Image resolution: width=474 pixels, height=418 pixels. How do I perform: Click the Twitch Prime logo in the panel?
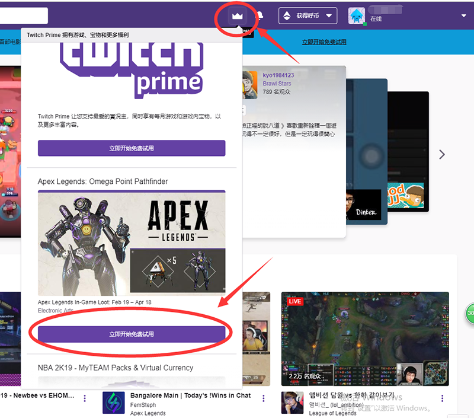[132, 70]
